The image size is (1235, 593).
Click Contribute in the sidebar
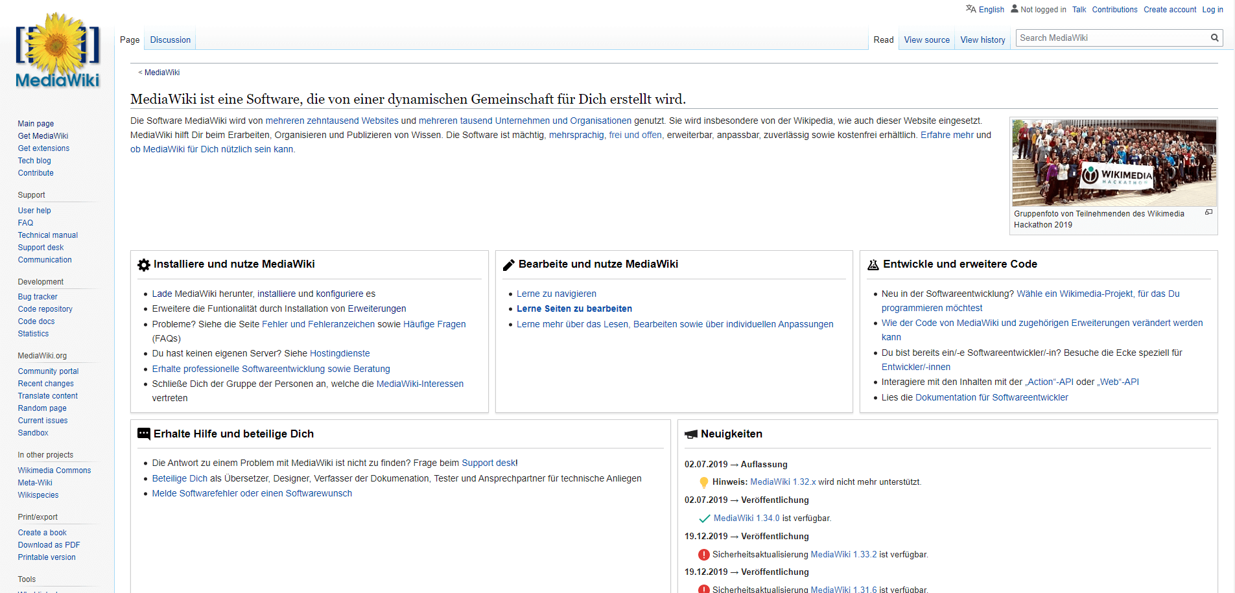click(x=36, y=173)
